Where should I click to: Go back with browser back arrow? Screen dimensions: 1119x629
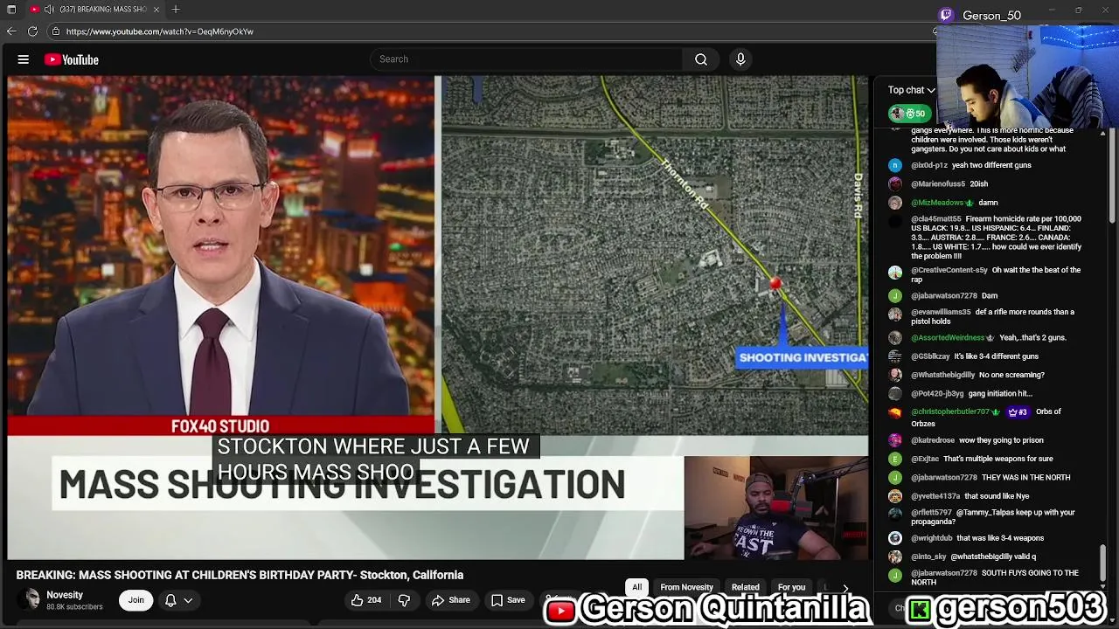click(x=11, y=31)
